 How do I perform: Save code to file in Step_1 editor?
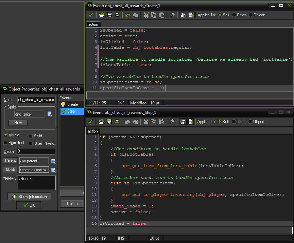tap(109, 122)
